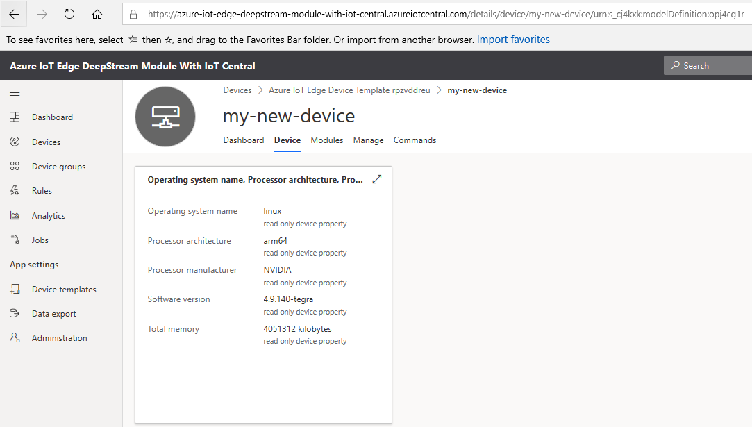Reload the page with refresh icon

[x=69, y=15]
